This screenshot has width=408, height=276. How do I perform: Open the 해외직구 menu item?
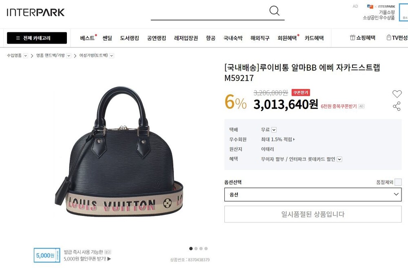(260, 38)
